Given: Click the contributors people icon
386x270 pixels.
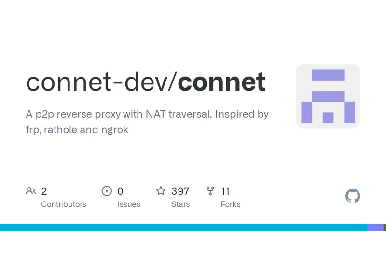Looking at the screenshot, I should (x=31, y=191).
